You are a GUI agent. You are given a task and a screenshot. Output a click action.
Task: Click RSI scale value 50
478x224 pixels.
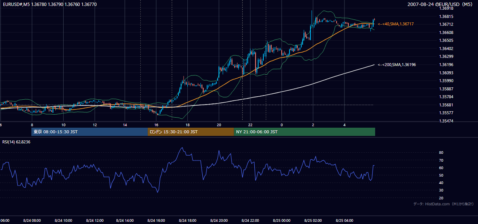coord(441,175)
